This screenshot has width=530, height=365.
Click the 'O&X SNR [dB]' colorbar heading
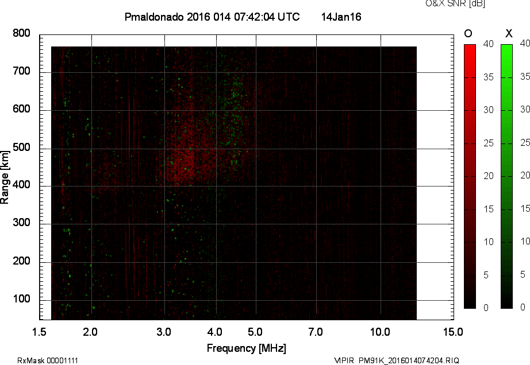pyautogui.click(x=455, y=3)
